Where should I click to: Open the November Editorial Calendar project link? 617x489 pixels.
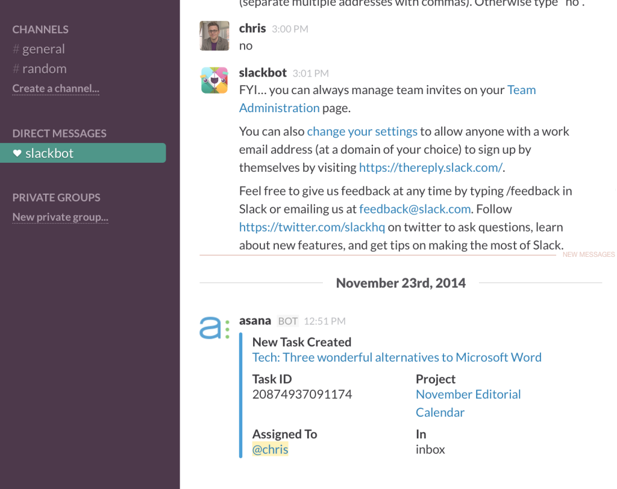click(x=468, y=403)
